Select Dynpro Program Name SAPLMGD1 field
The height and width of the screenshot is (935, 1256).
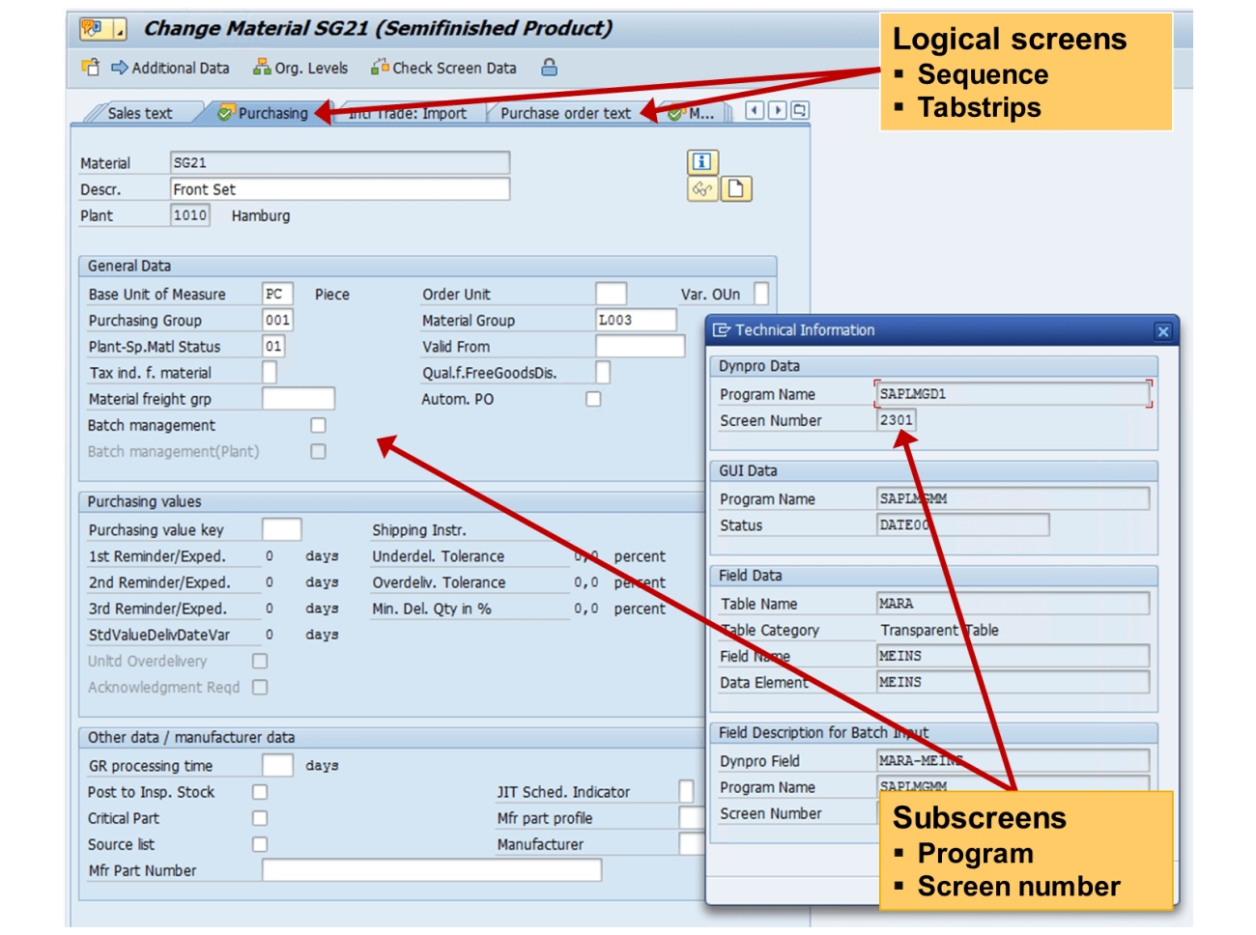(x=1013, y=394)
